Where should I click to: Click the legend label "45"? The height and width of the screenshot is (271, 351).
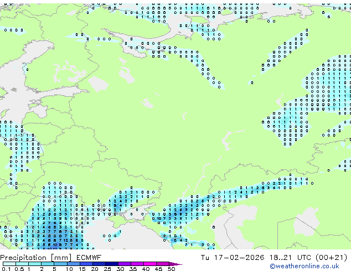click(159, 269)
